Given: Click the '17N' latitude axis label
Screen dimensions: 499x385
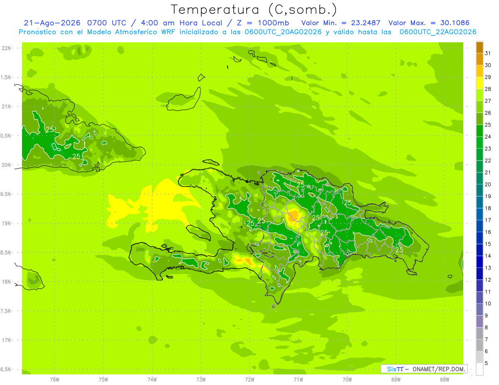Looking at the screenshot, I should click(7, 340).
